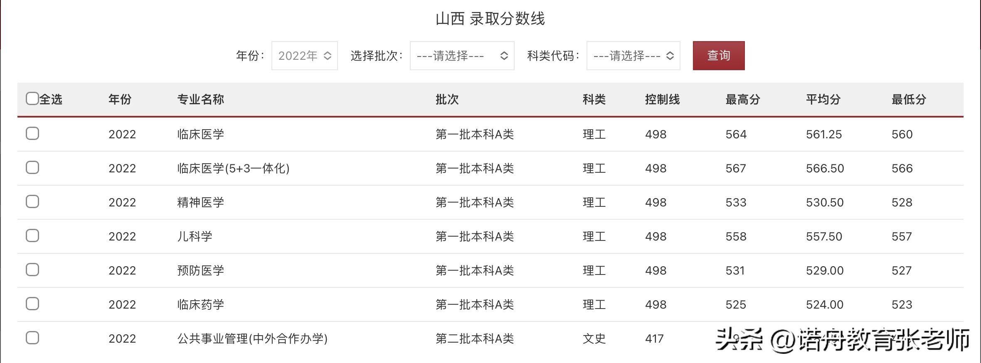This screenshot has height=363, width=981.
Task: Click the 最高分 column header
Action: point(743,100)
